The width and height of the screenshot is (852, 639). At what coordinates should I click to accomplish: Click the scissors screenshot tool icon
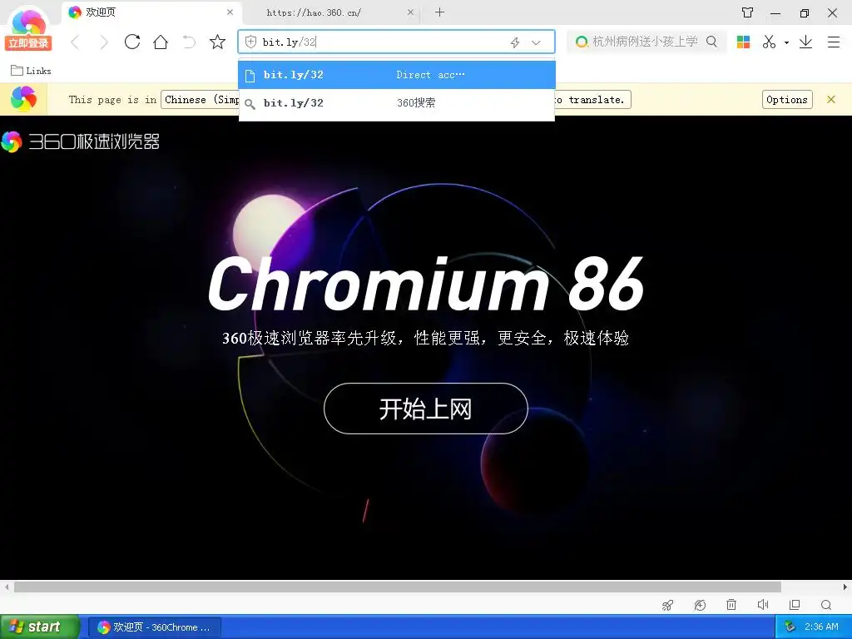click(769, 42)
